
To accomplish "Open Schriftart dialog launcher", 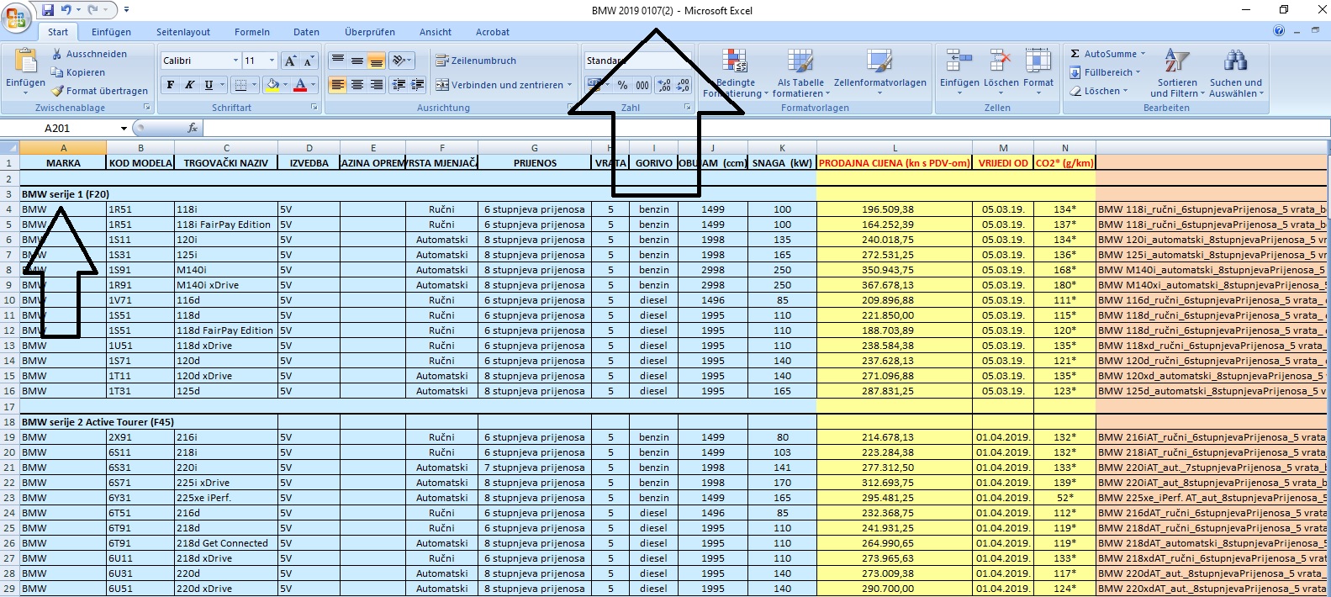I will pyautogui.click(x=314, y=108).
